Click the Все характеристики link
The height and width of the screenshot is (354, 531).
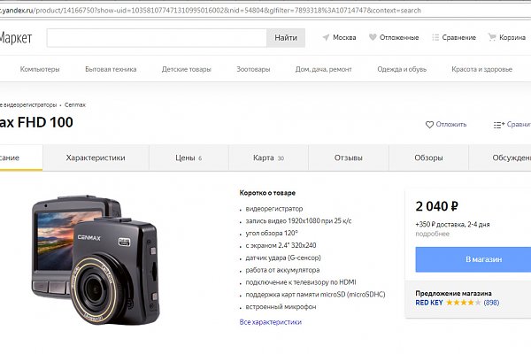point(270,322)
